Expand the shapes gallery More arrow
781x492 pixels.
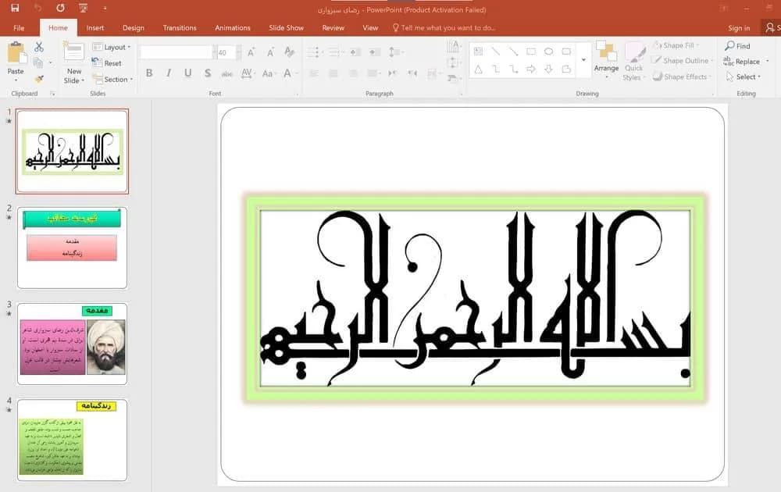(583, 60)
